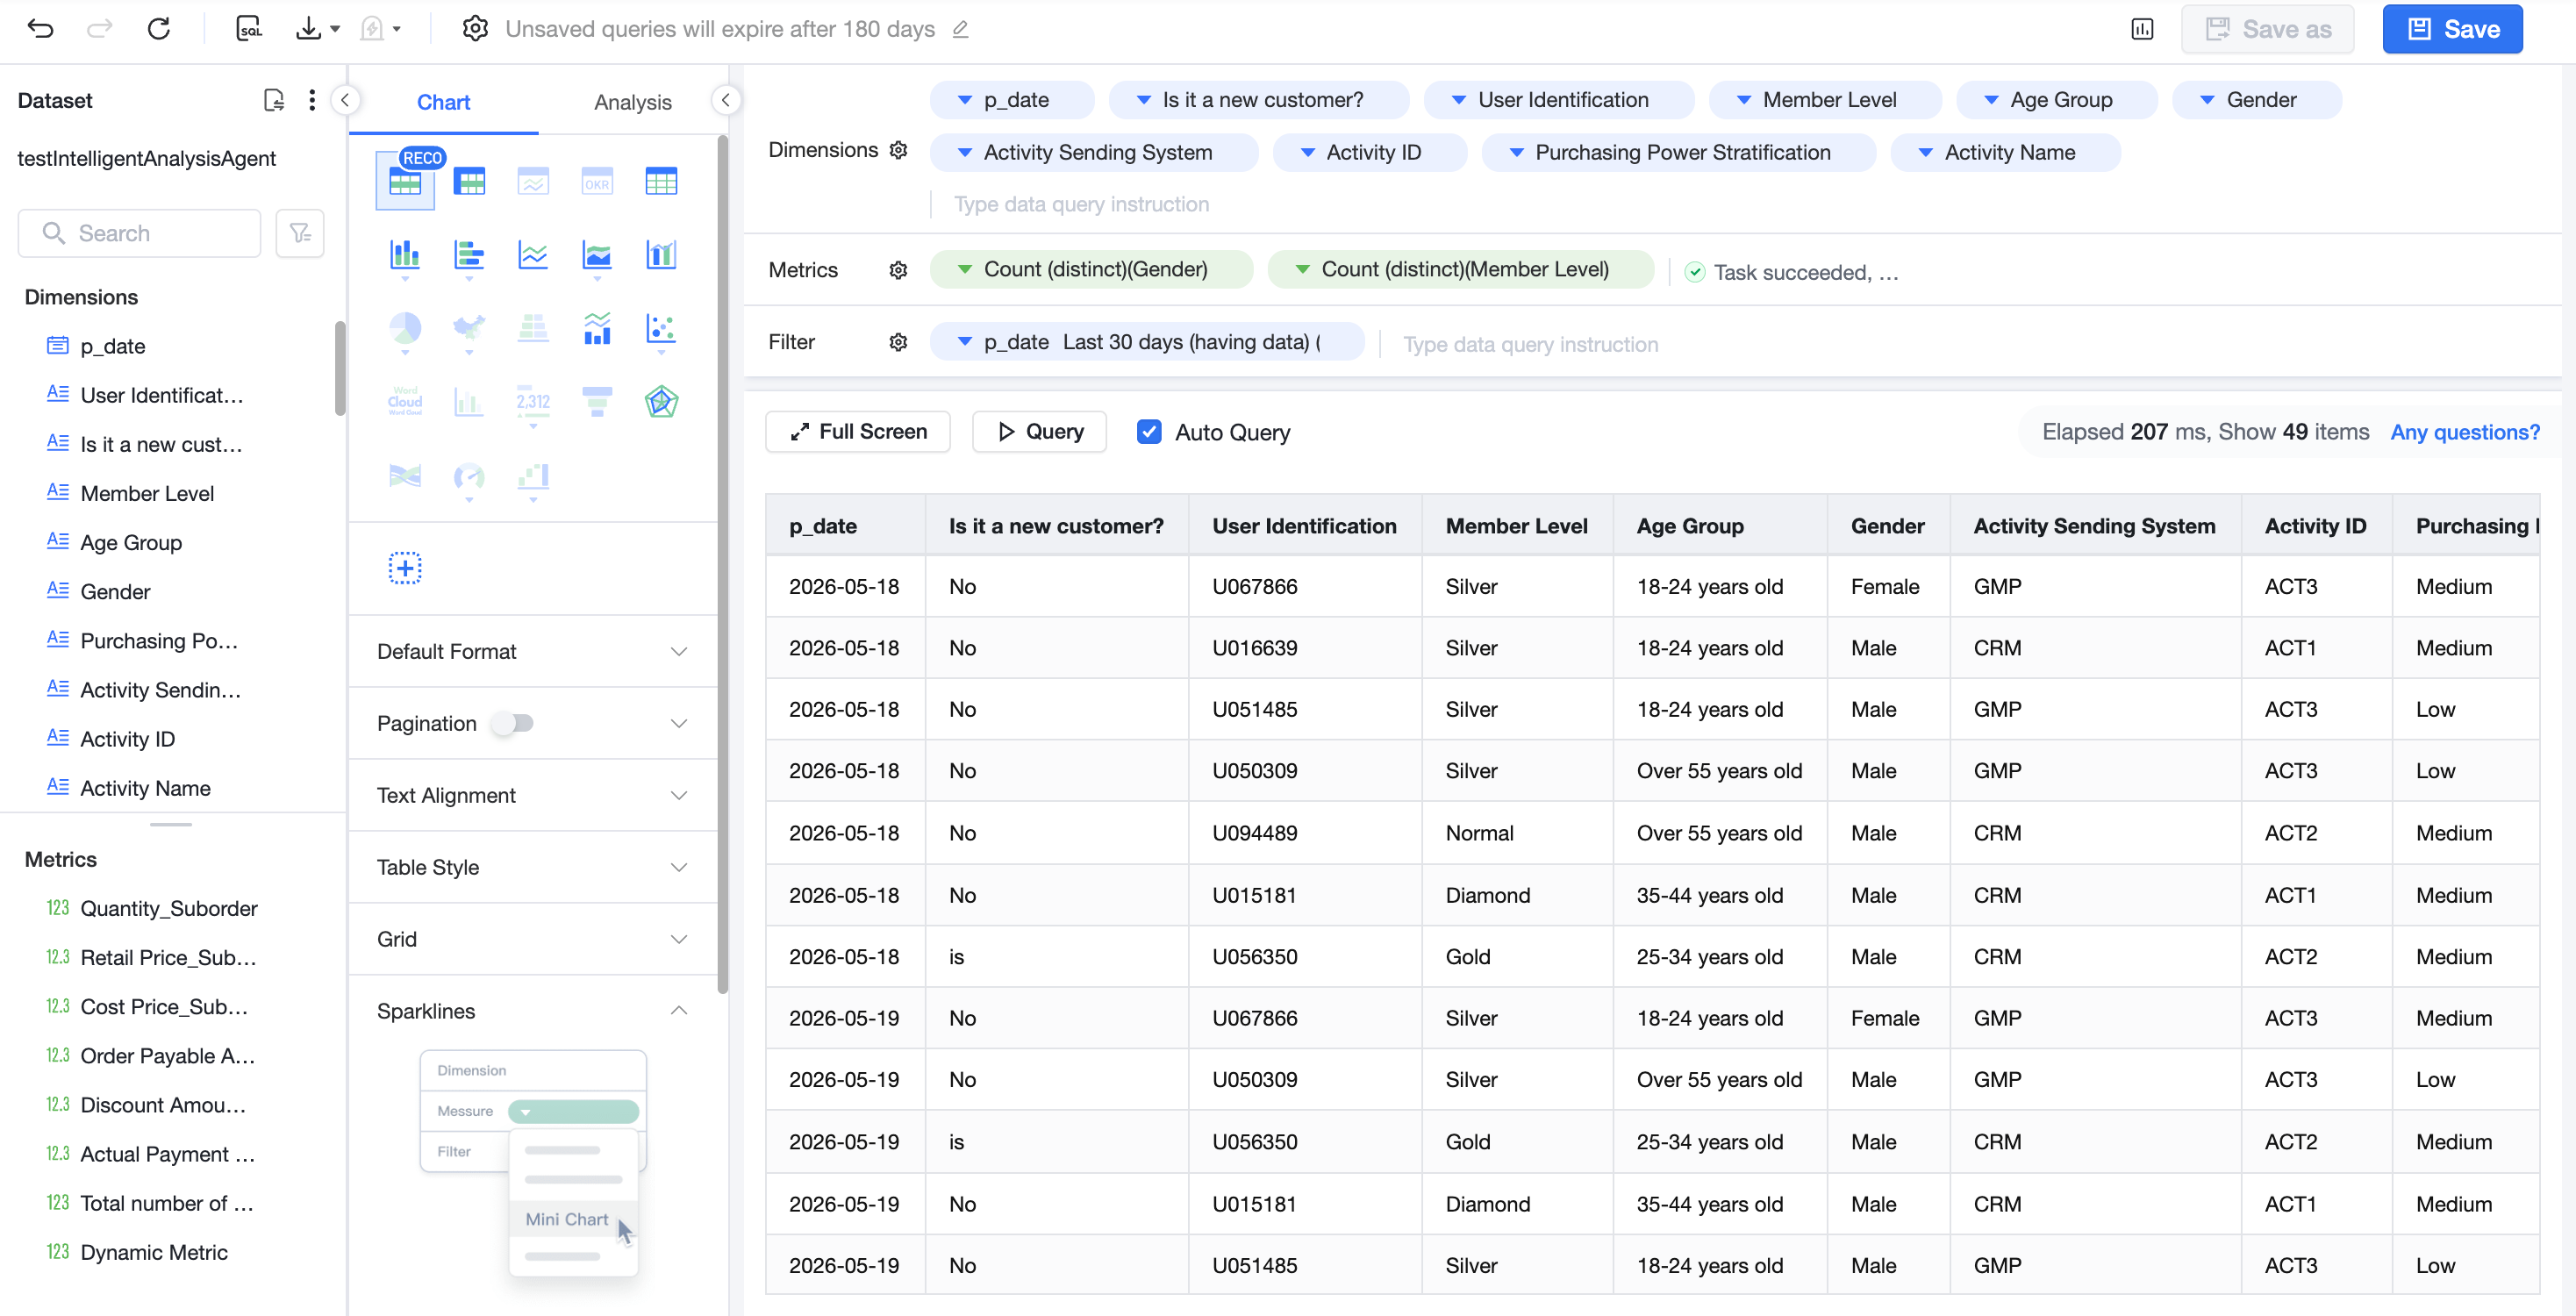
Task: Click the undo arrow icon
Action: point(40,29)
